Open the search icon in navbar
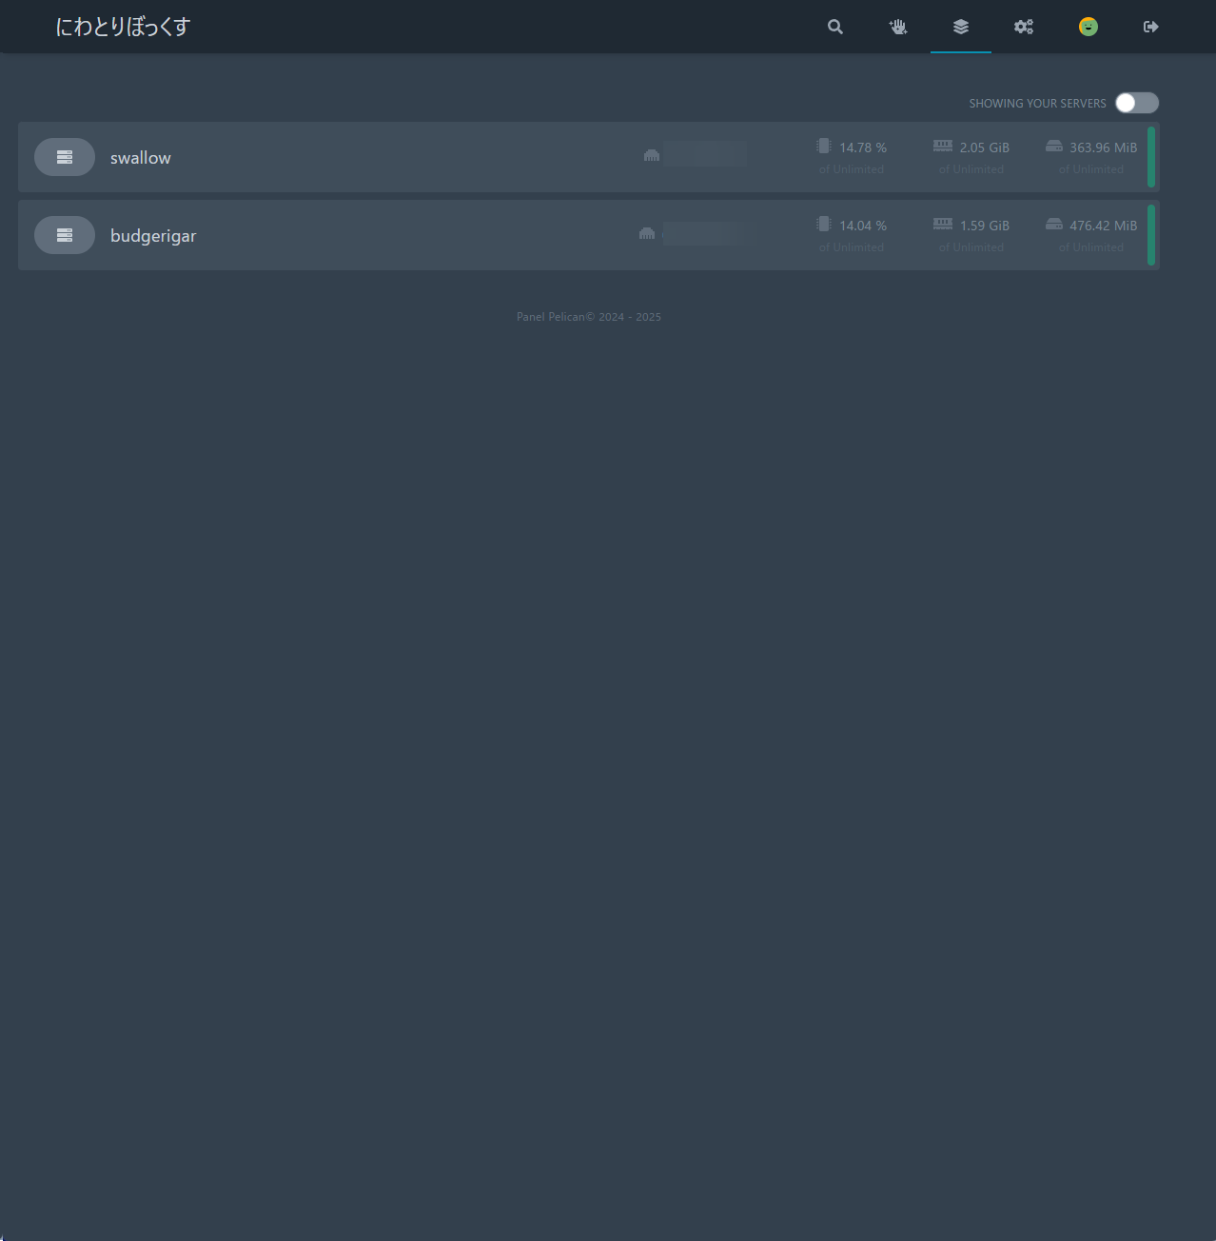Image resolution: width=1216 pixels, height=1241 pixels. [835, 27]
